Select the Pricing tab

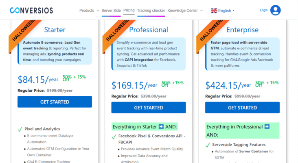pos(129,11)
